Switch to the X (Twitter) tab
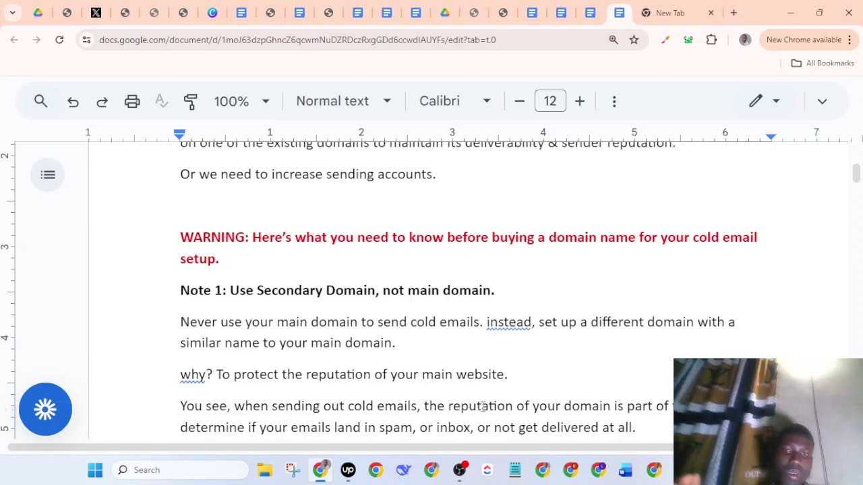Image resolution: width=863 pixels, height=485 pixels. pos(96,13)
